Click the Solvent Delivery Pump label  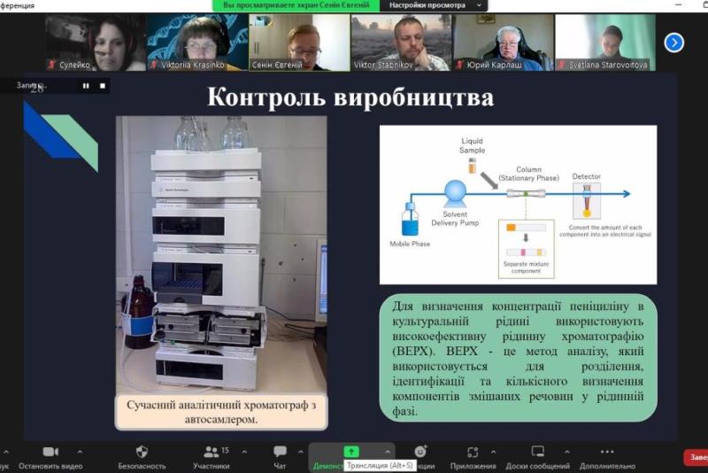click(455, 219)
